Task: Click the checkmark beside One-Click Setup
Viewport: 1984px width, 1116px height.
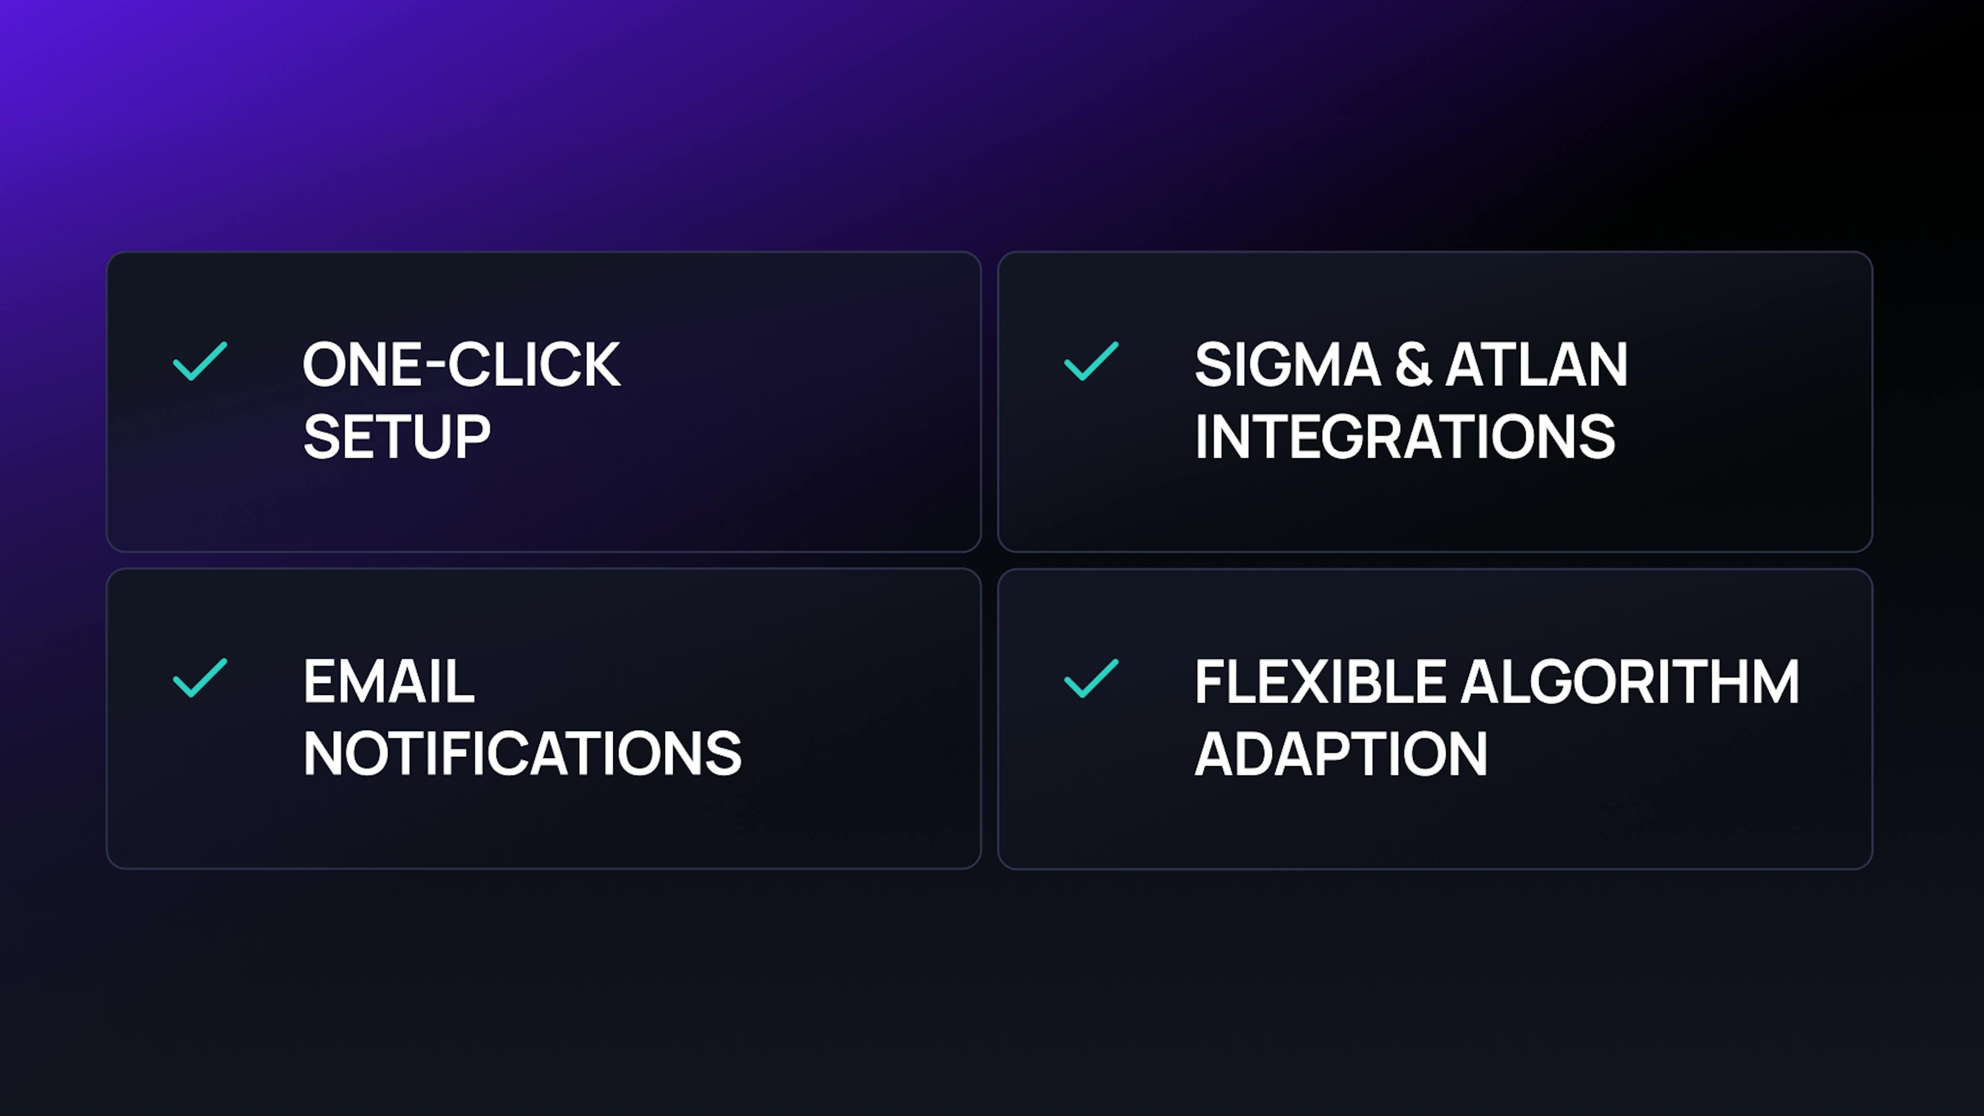Action: [x=200, y=361]
